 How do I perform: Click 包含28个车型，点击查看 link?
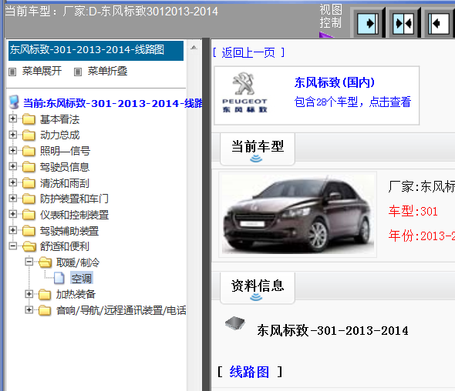tap(352, 102)
